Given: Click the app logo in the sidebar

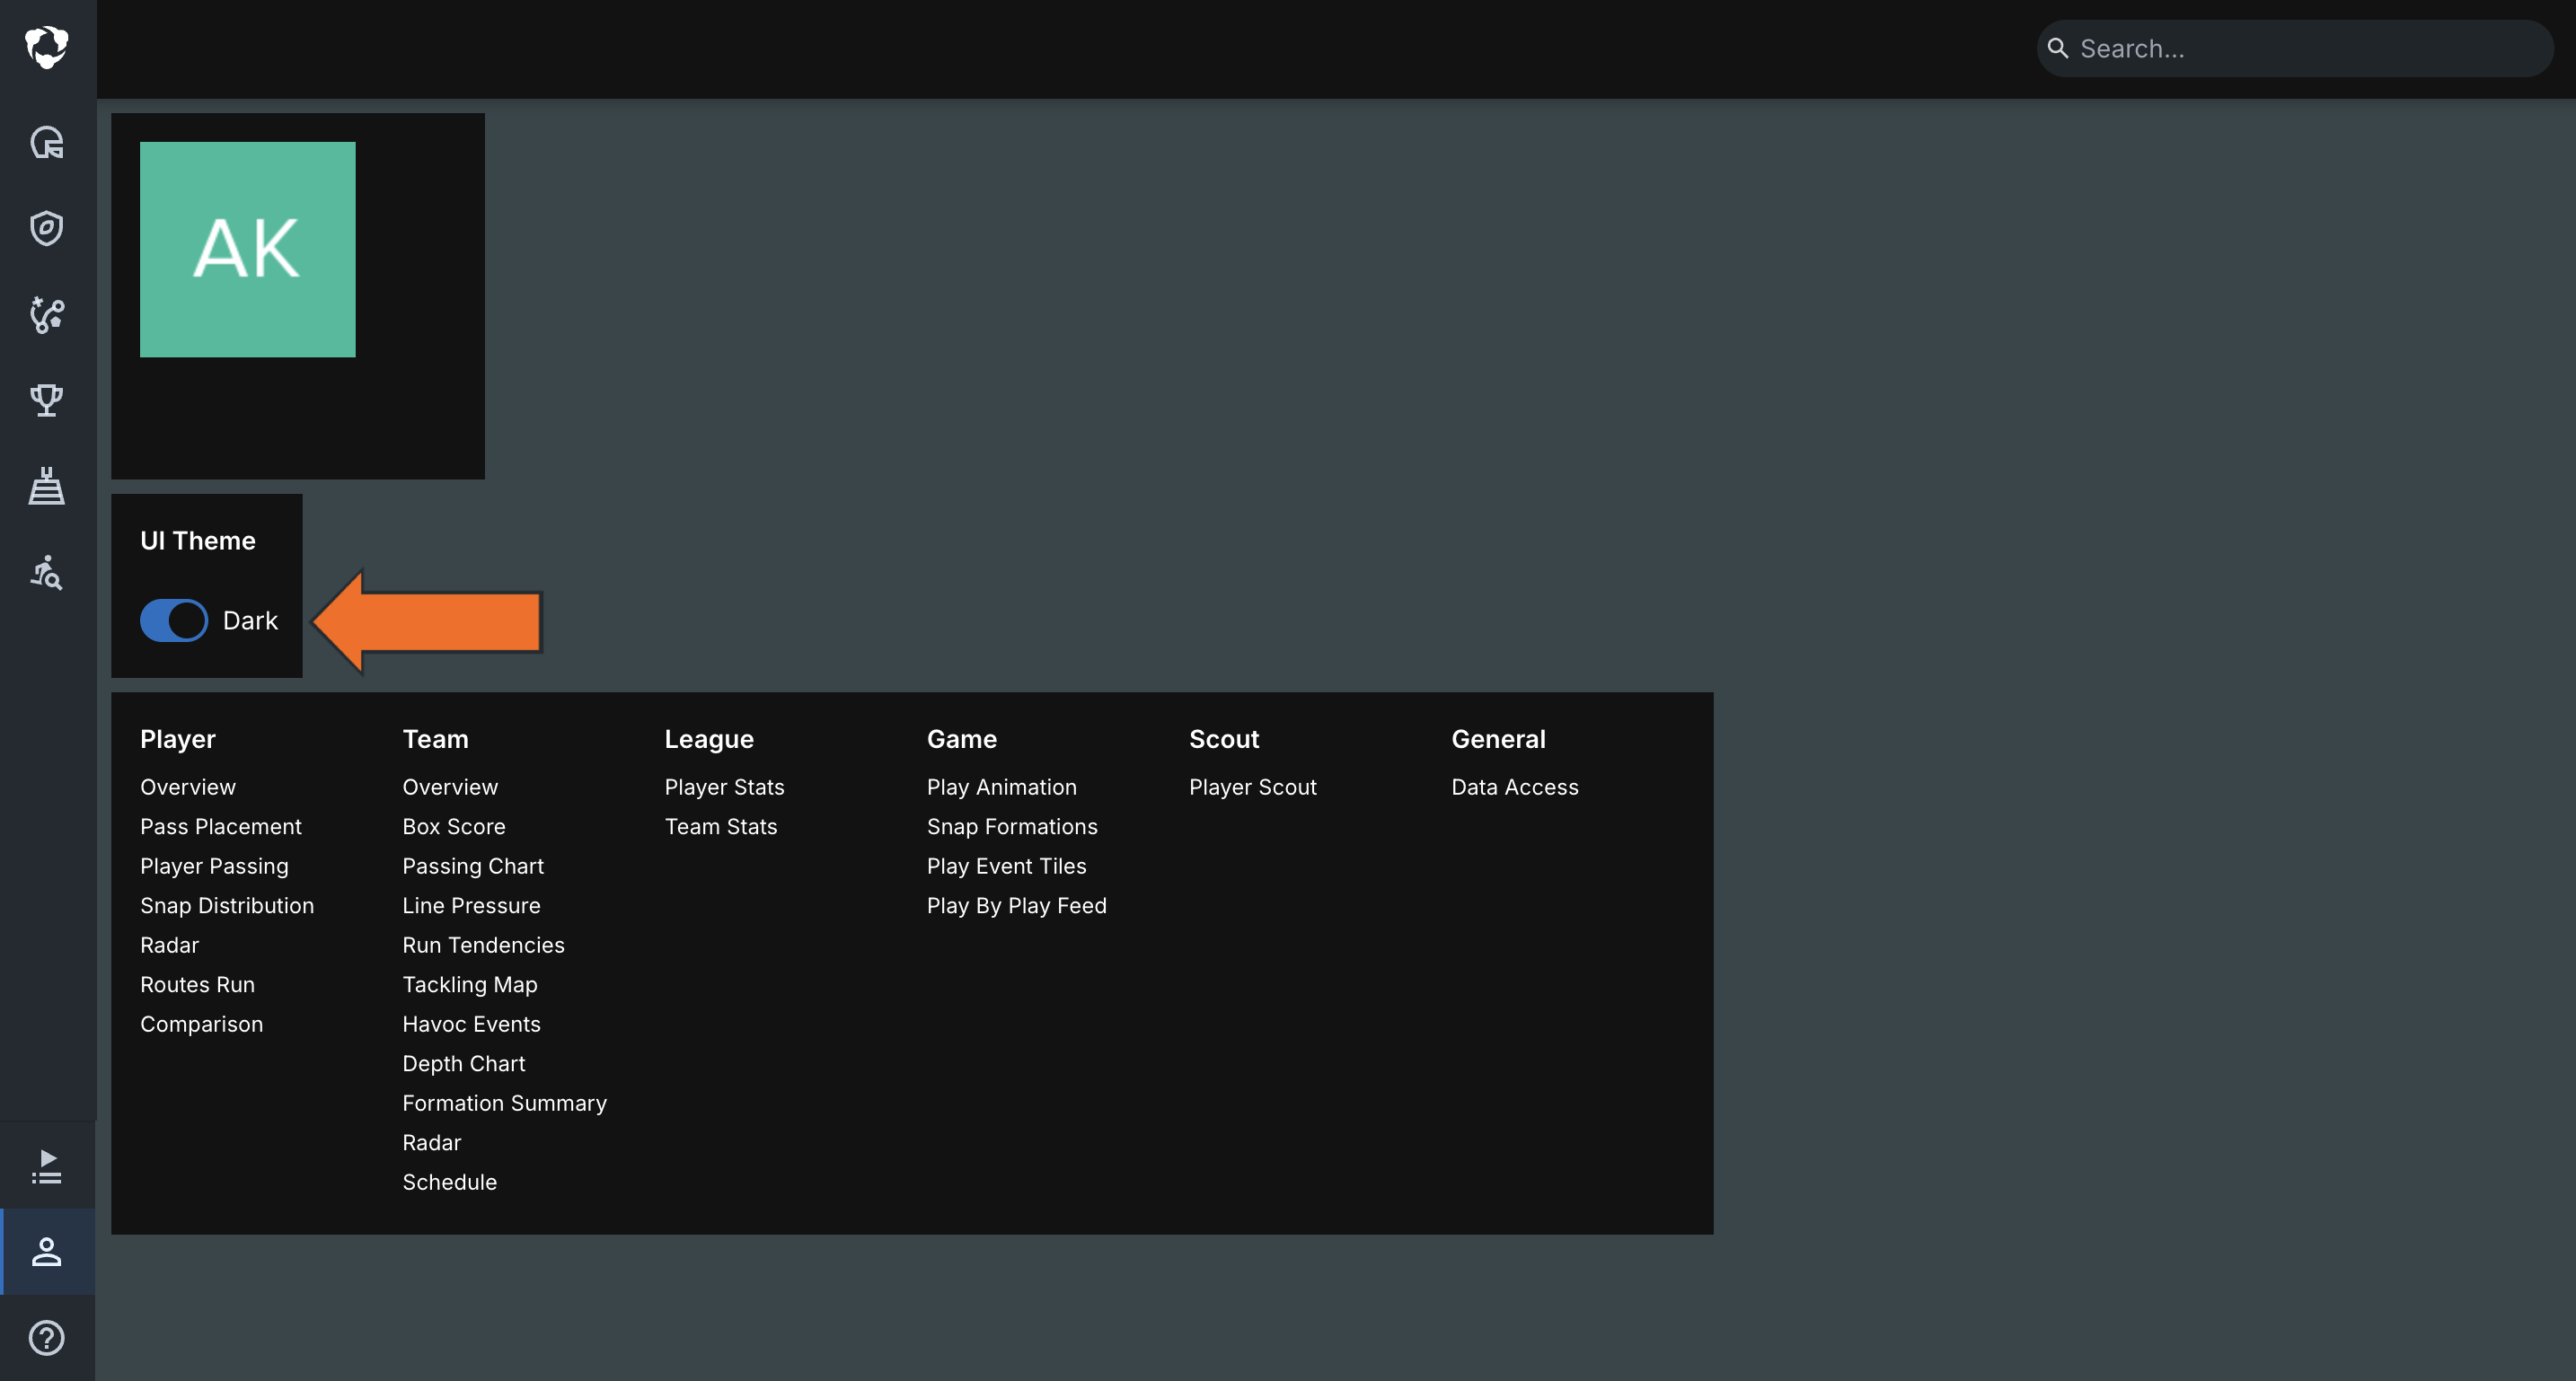Looking at the screenshot, I should click(47, 47).
